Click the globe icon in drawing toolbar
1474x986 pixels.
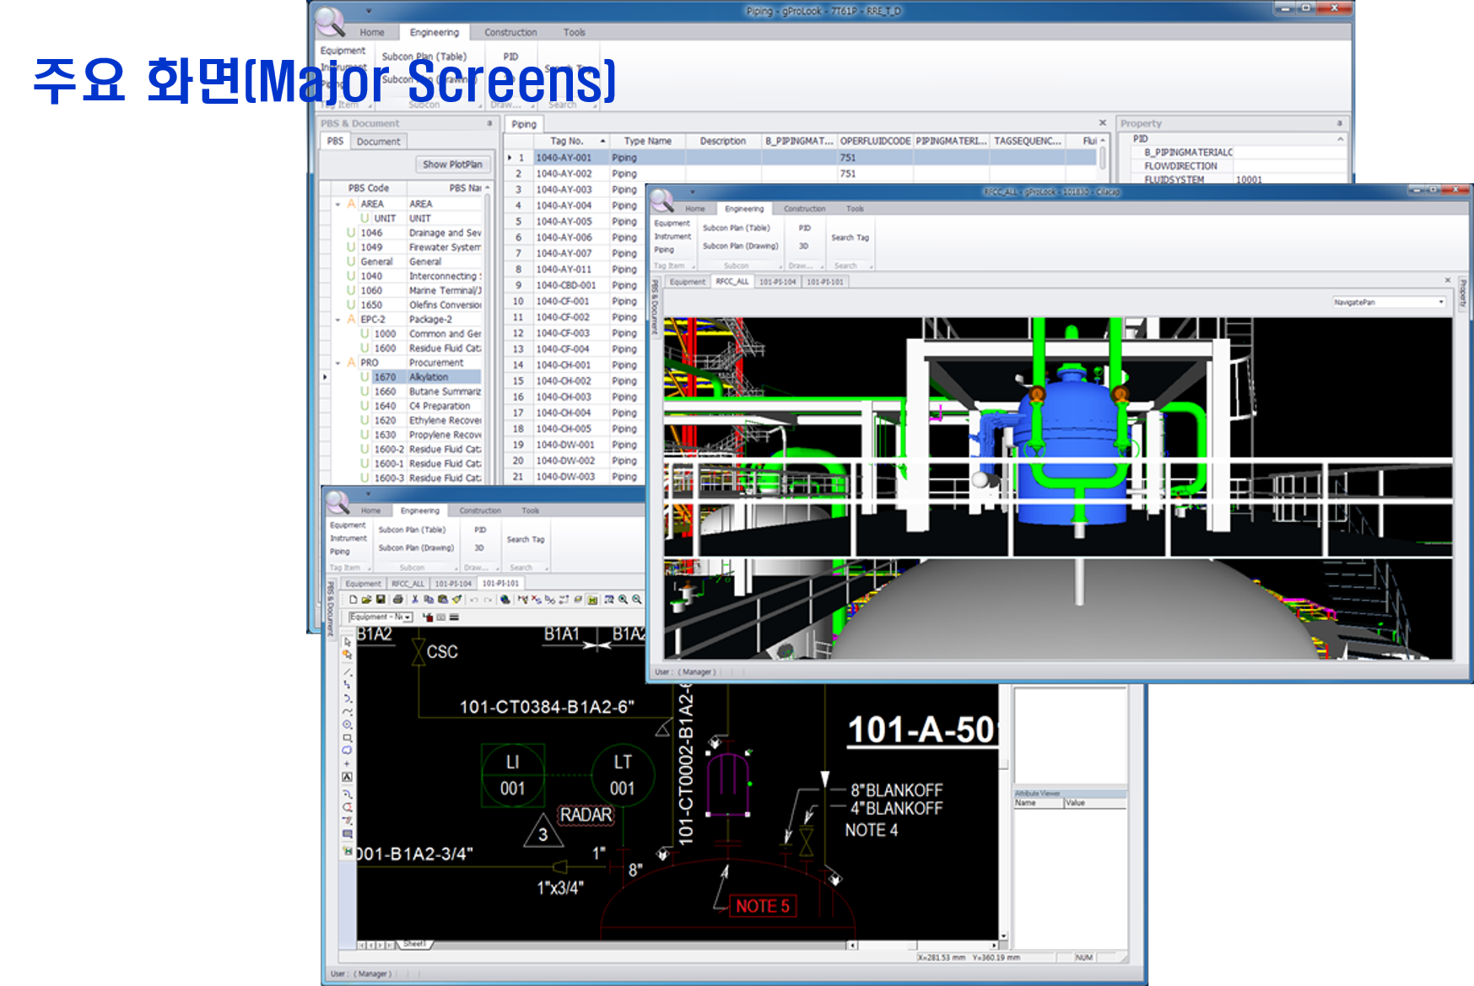coord(505,600)
